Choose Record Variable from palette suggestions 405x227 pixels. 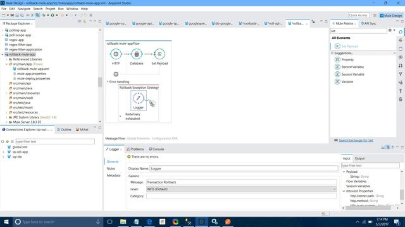point(349,67)
